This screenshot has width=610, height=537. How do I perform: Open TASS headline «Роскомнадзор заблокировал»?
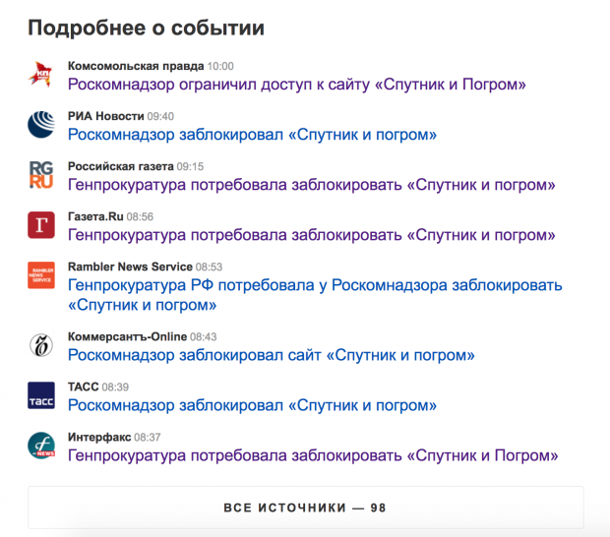(x=252, y=405)
